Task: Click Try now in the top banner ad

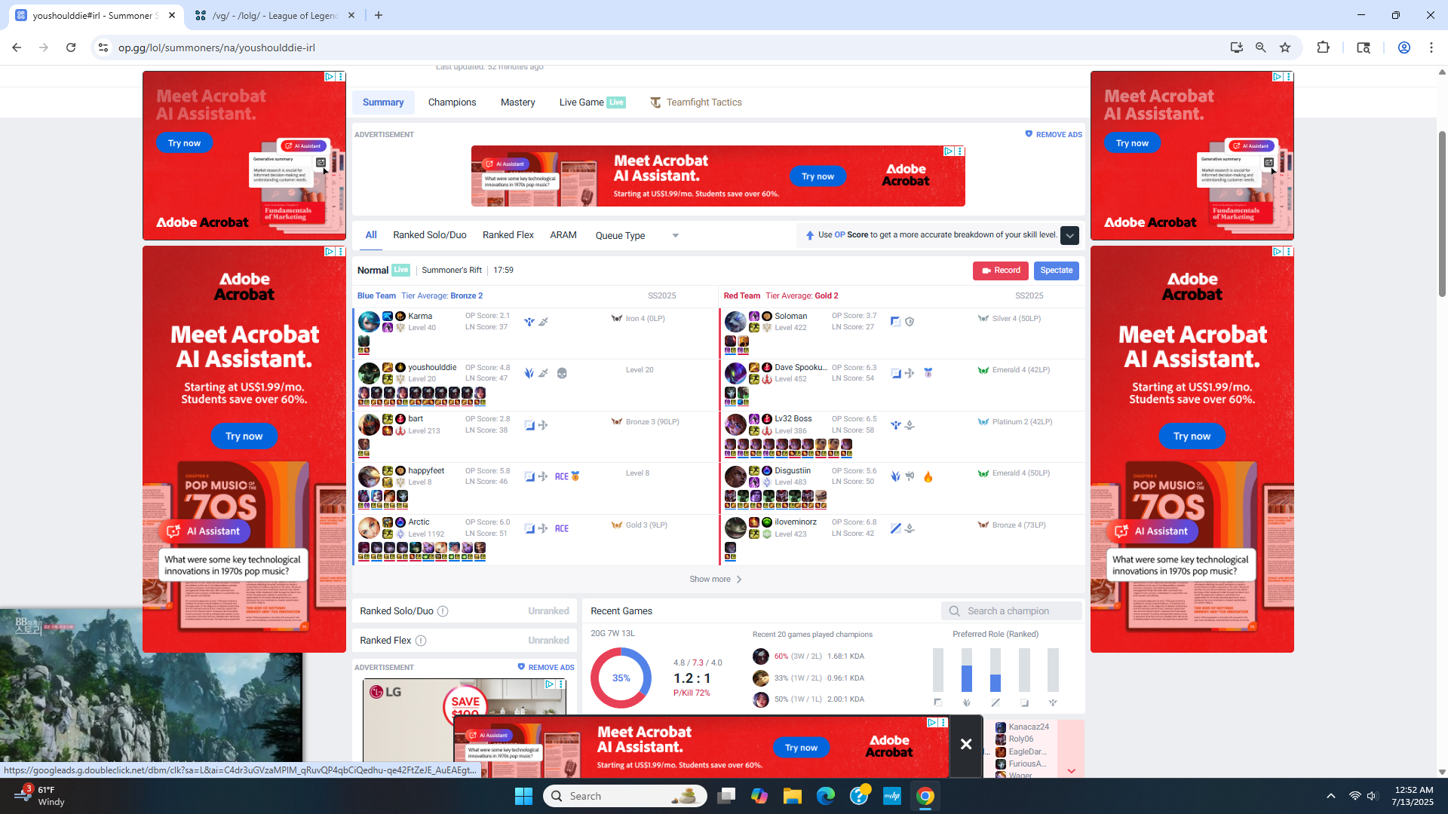Action: (818, 176)
